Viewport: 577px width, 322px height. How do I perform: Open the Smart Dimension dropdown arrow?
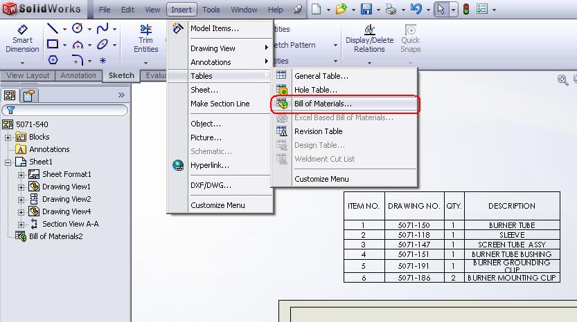coord(22,63)
